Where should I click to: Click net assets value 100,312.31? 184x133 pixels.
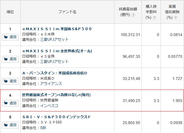coord(131,35)
